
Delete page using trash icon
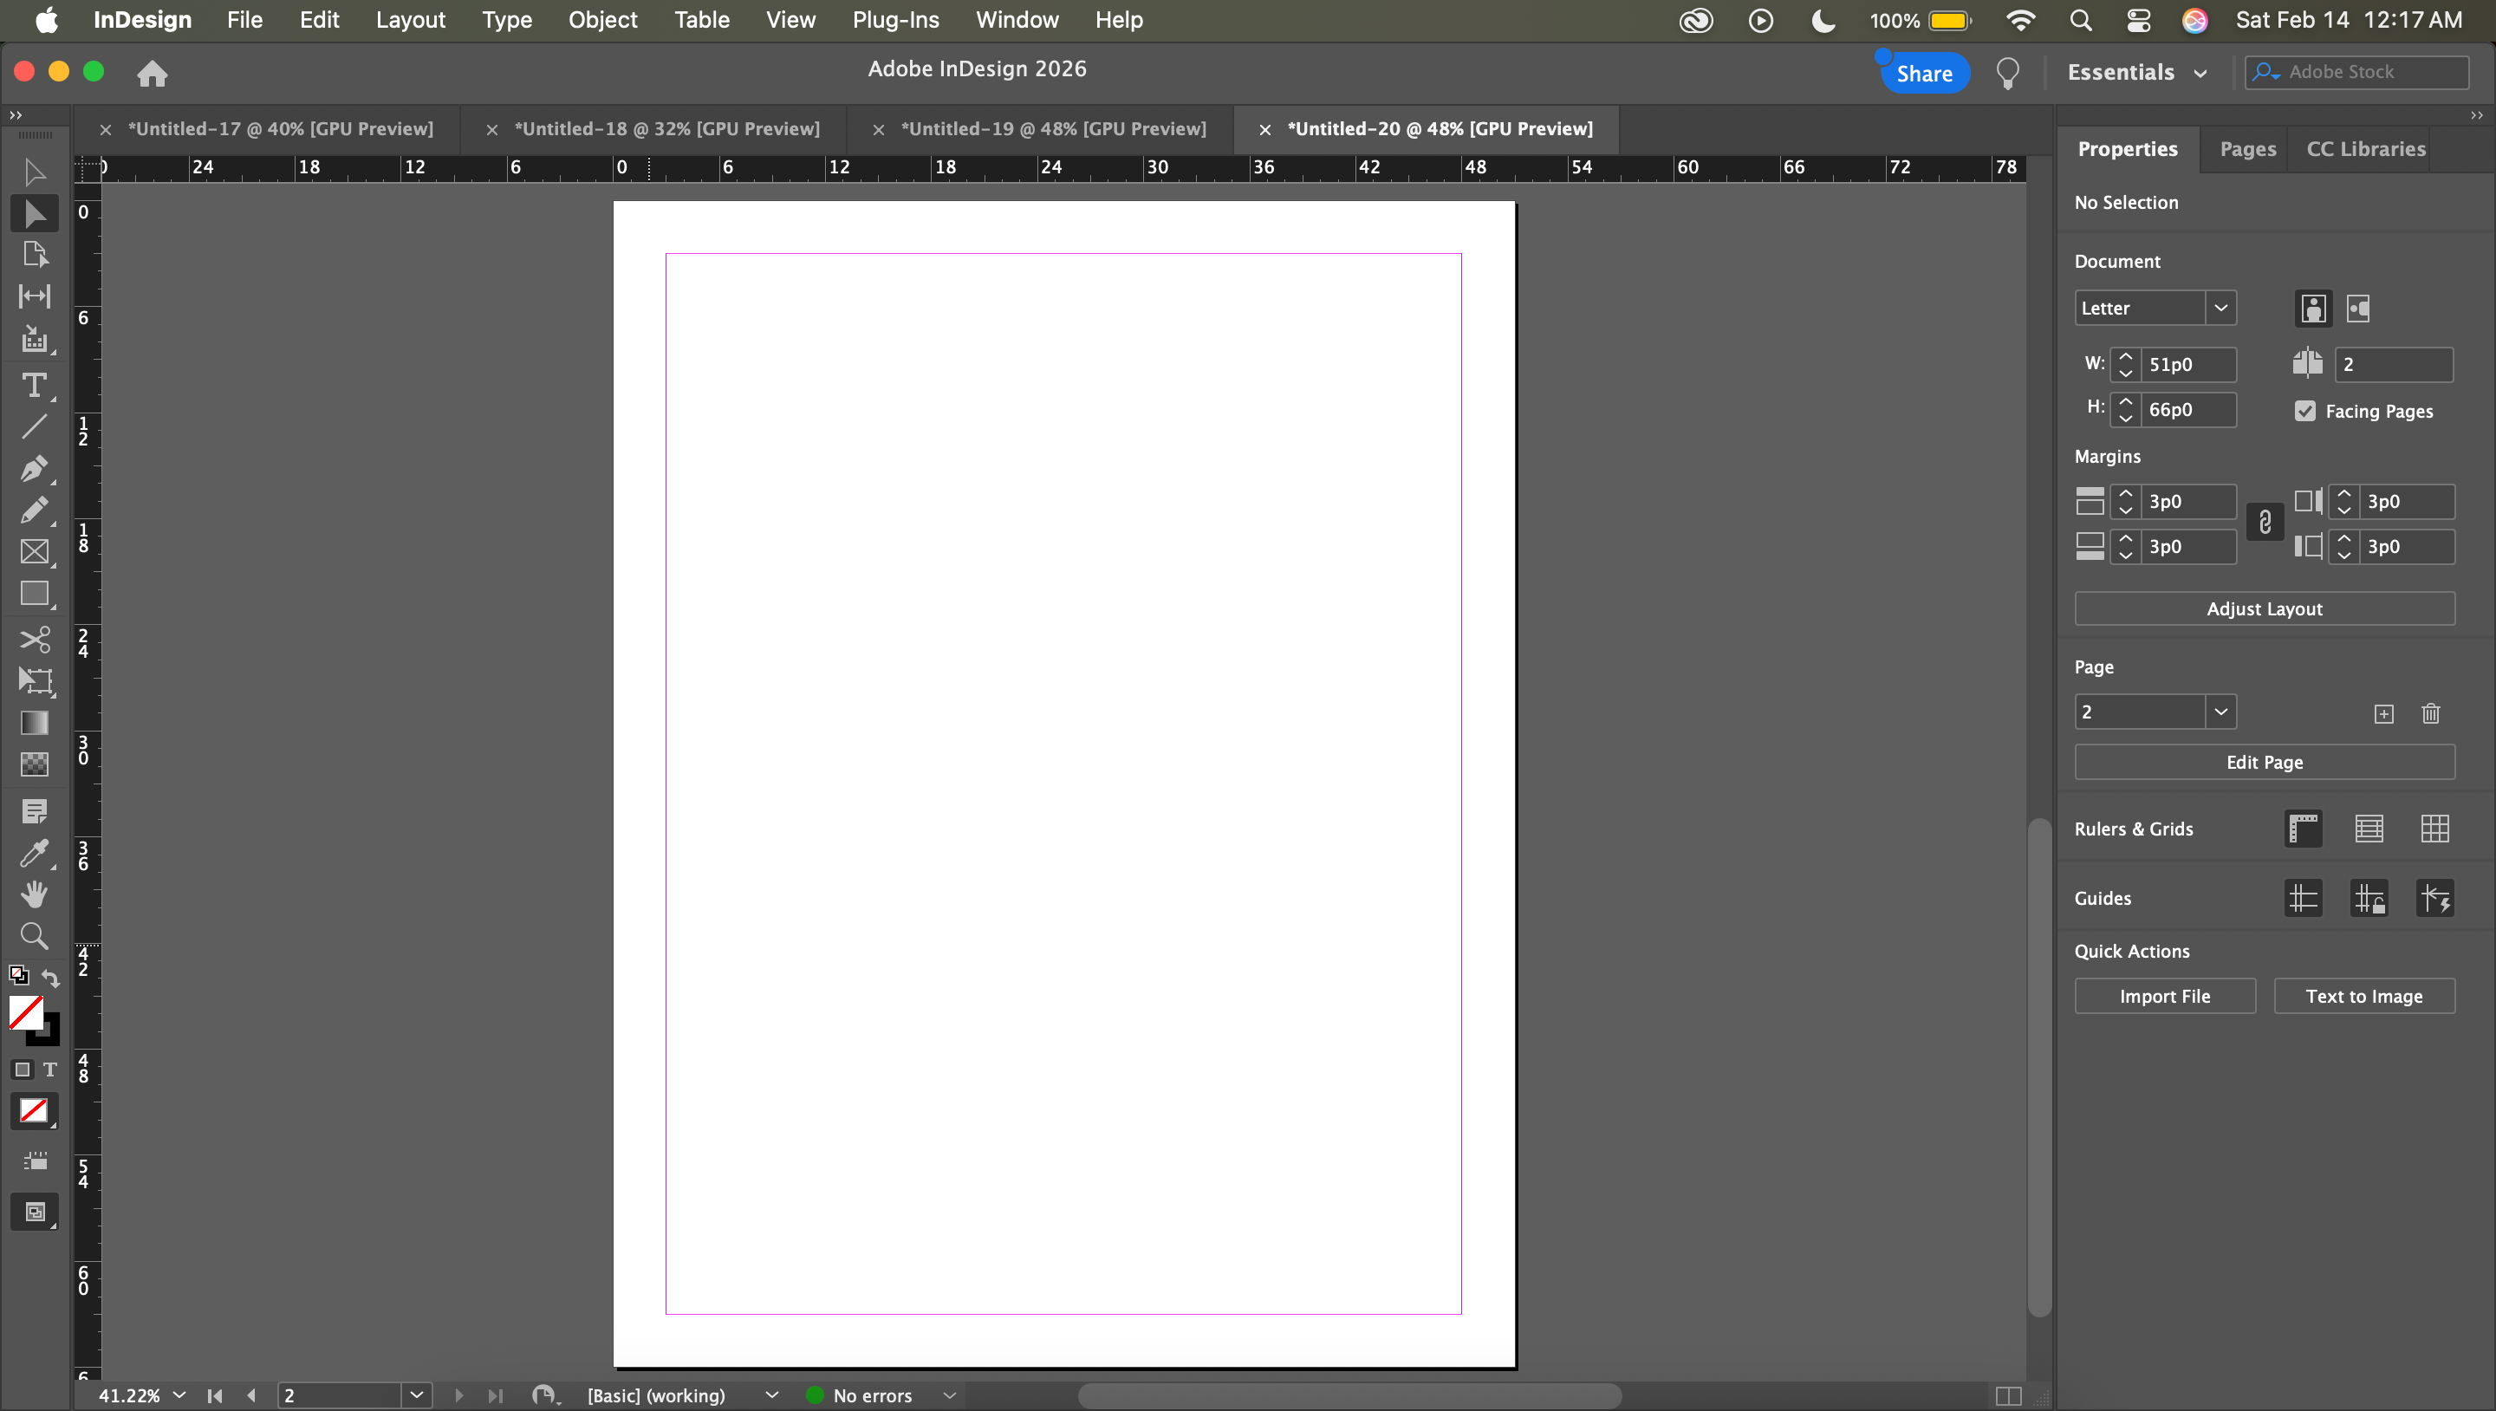tap(2429, 713)
